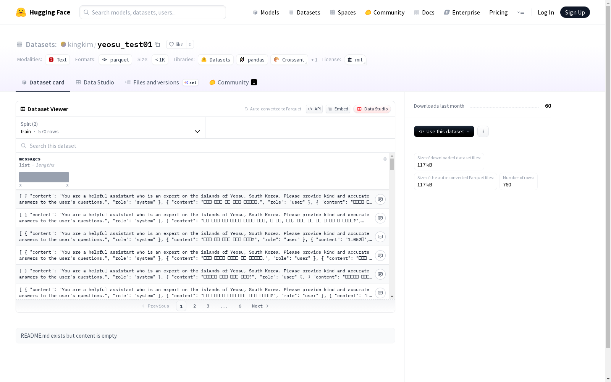The height and width of the screenshot is (382, 611).
Task: Select the < 1K size tag
Action: point(160,60)
